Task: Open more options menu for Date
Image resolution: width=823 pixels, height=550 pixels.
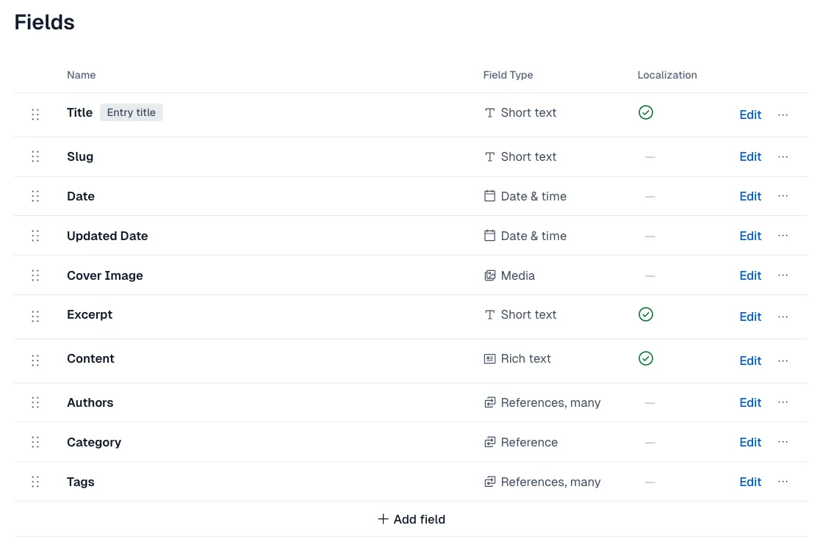Action: tap(783, 196)
